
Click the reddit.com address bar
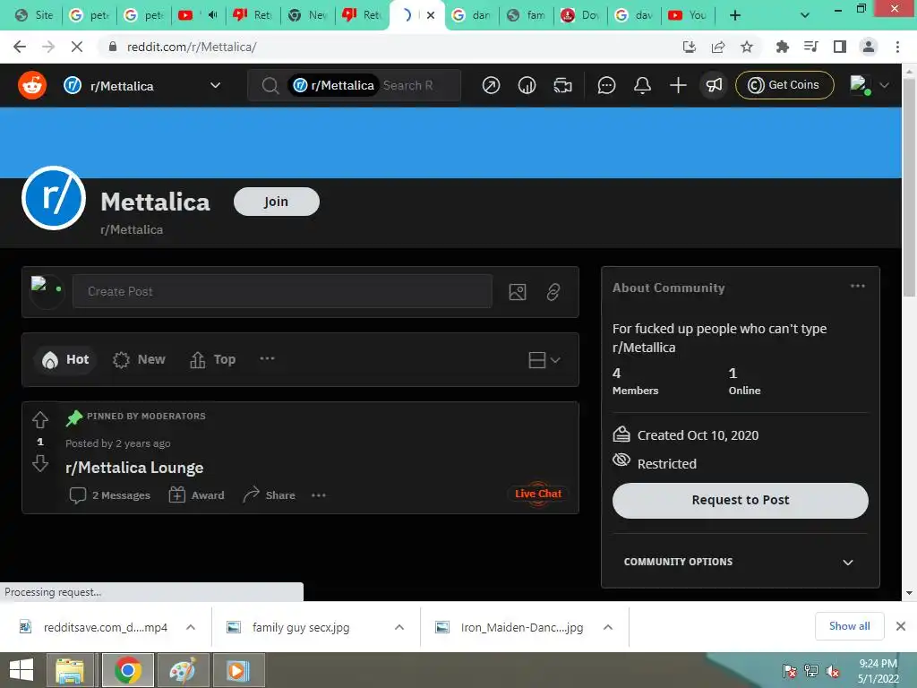(386, 47)
